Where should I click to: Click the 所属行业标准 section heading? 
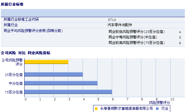click(12, 4)
